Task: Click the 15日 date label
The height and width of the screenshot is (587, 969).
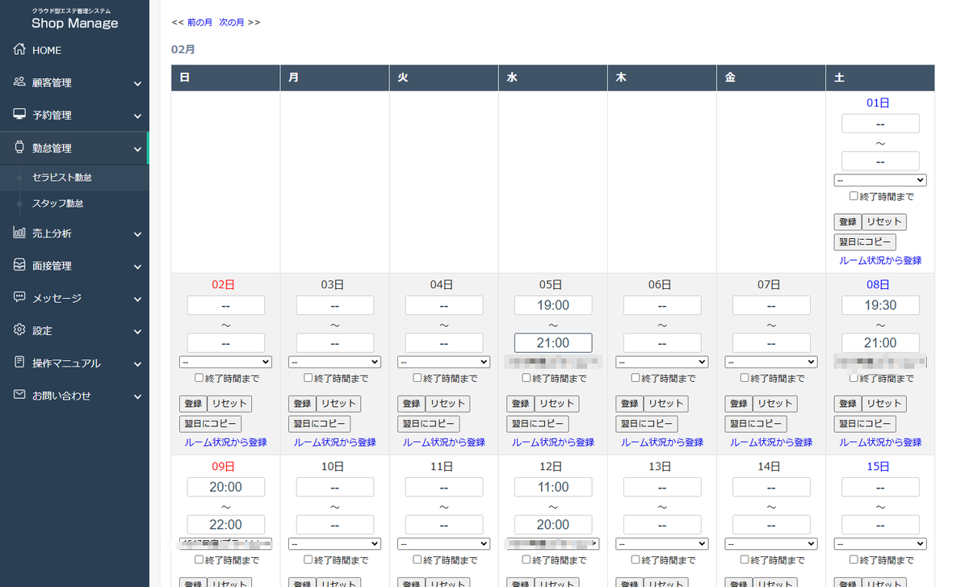Action: pyautogui.click(x=878, y=467)
